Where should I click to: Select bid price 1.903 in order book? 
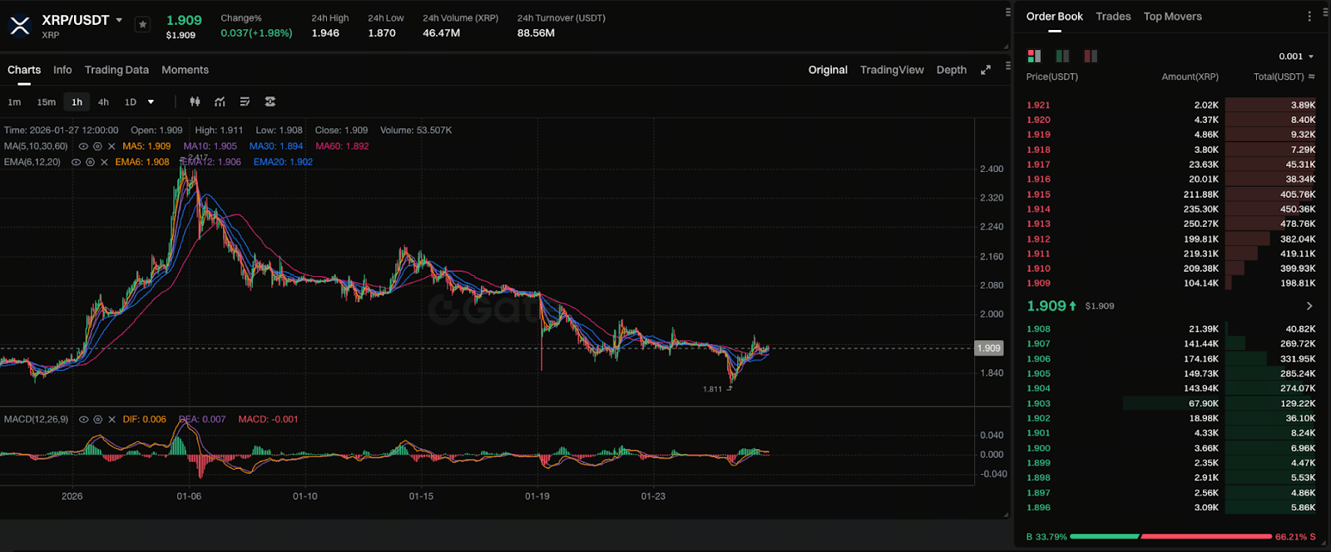1038,403
